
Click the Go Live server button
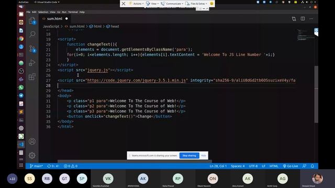pos(291,166)
